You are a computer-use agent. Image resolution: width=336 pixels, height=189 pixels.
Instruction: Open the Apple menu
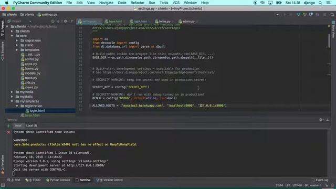tap(7, 3)
